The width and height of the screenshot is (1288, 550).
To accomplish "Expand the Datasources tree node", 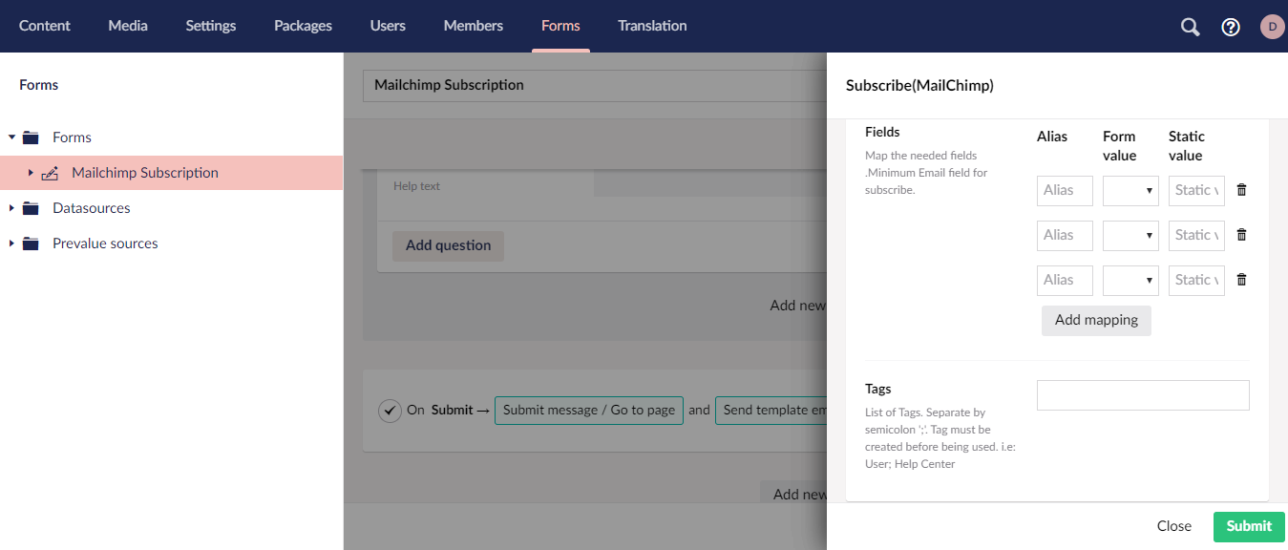I will tap(11, 208).
